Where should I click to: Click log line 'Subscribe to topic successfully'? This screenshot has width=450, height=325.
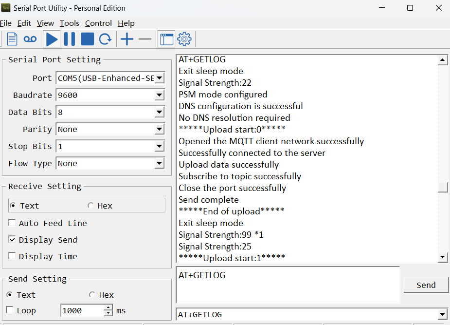(x=240, y=176)
